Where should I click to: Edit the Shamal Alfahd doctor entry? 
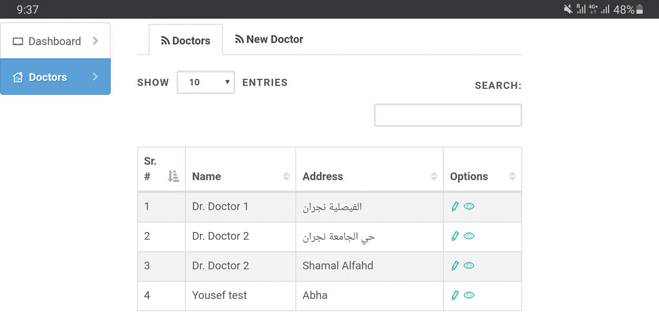(455, 266)
